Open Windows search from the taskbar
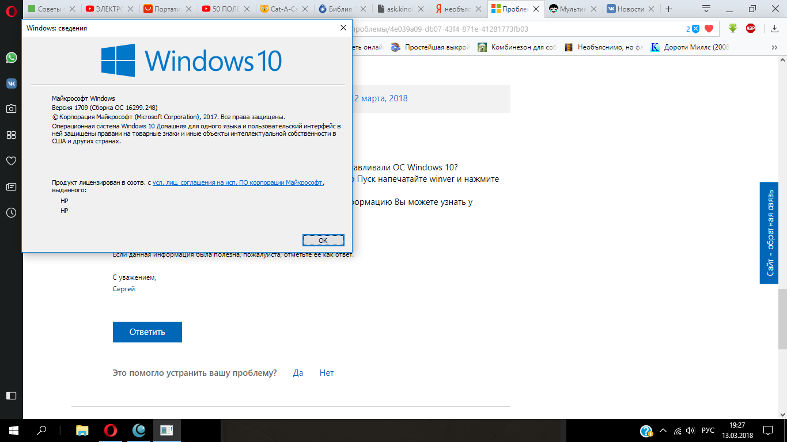This screenshot has height=442, width=787. (41, 430)
